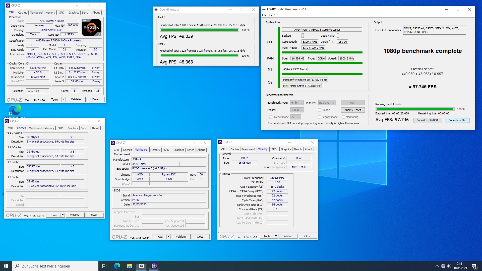Open the Overkill mode 2x dropdown
Screen dimensions: 482x271
click(x=296, y=117)
